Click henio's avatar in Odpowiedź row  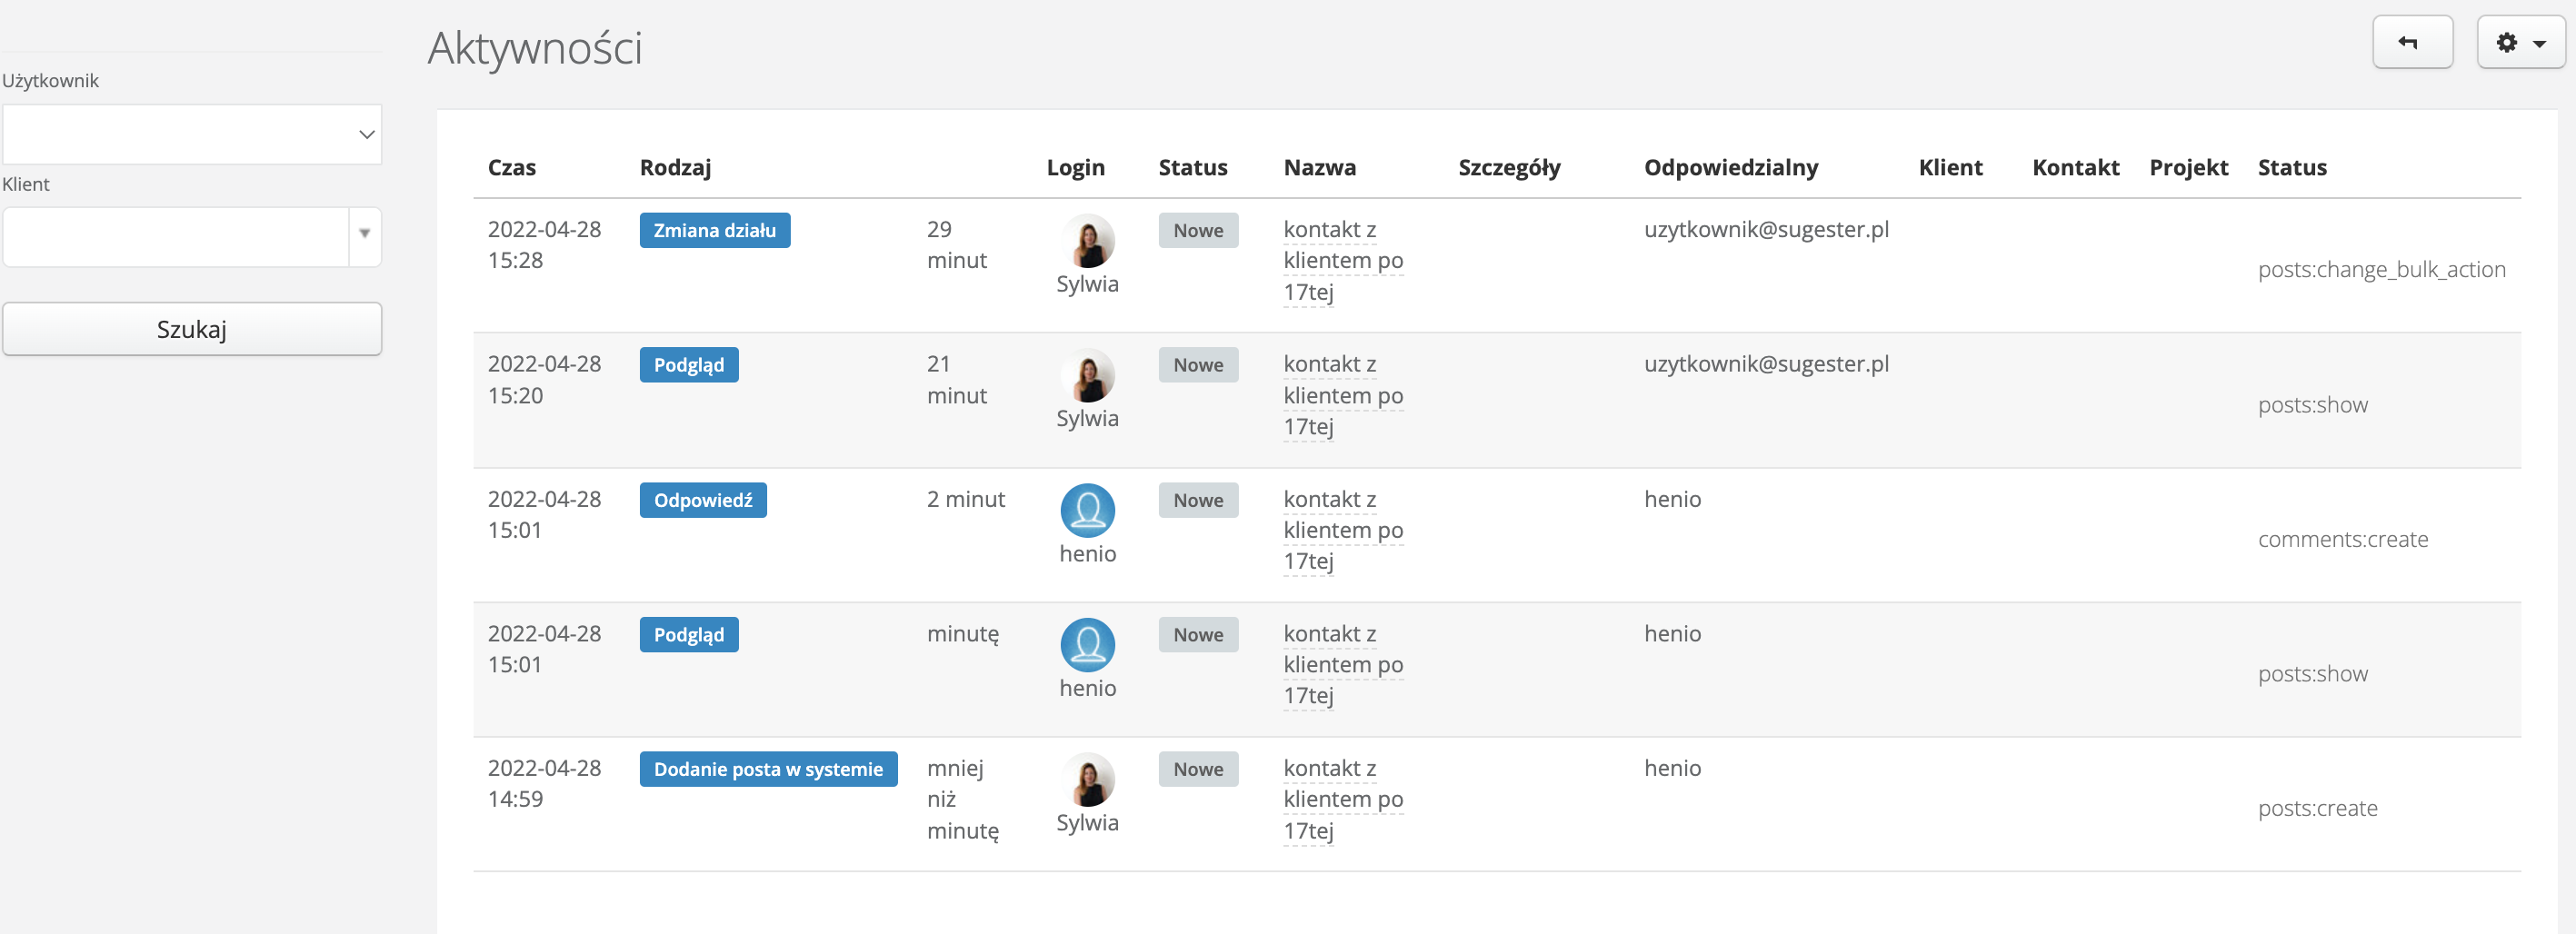click(1087, 510)
